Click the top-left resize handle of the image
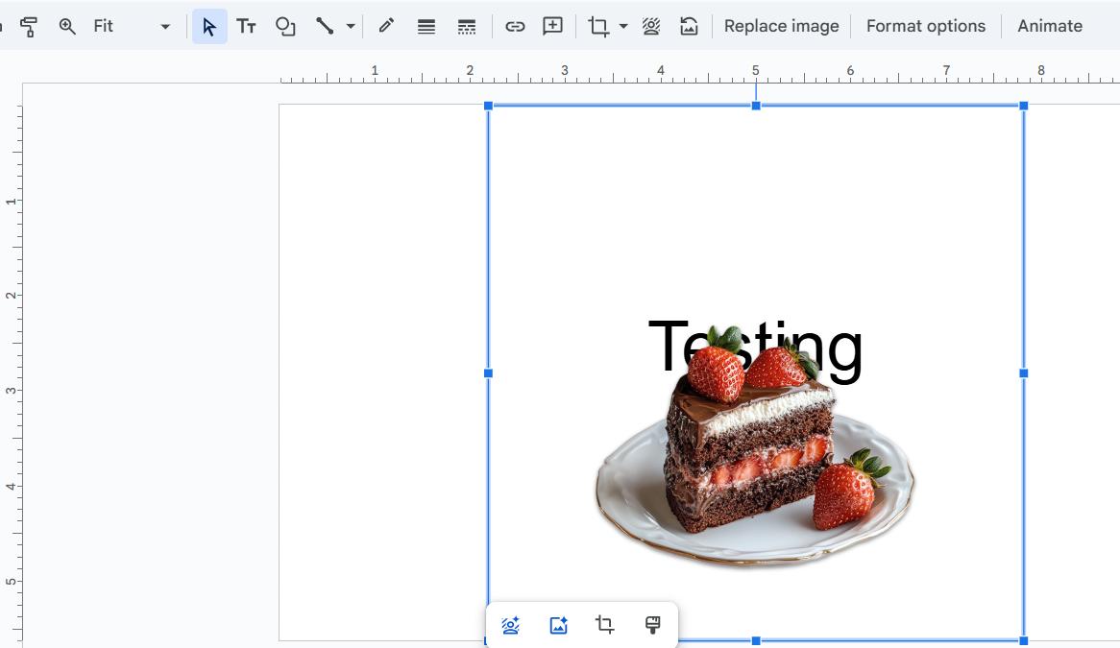Image resolution: width=1120 pixels, height=648 pixels. (x=489, y=106)
